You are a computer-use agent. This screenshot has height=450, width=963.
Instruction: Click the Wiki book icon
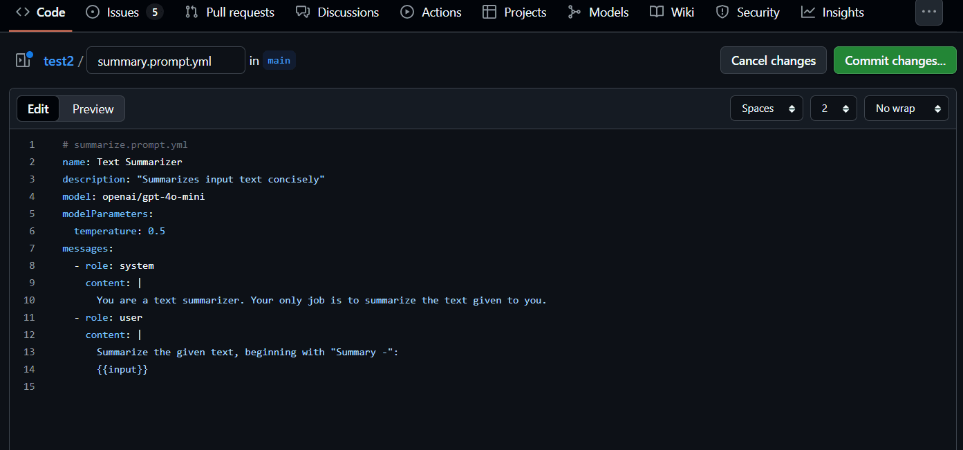[657, 12]
